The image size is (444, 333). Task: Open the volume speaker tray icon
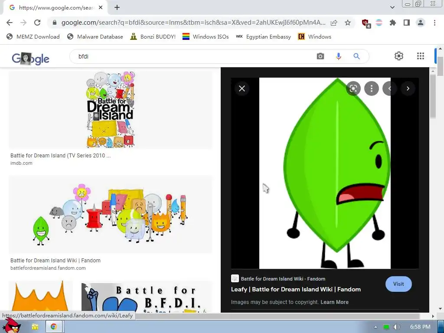(397, 327)
